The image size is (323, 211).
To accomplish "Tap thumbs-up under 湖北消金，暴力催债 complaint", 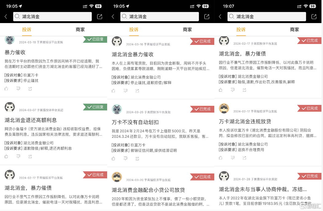I will point(221,90).
